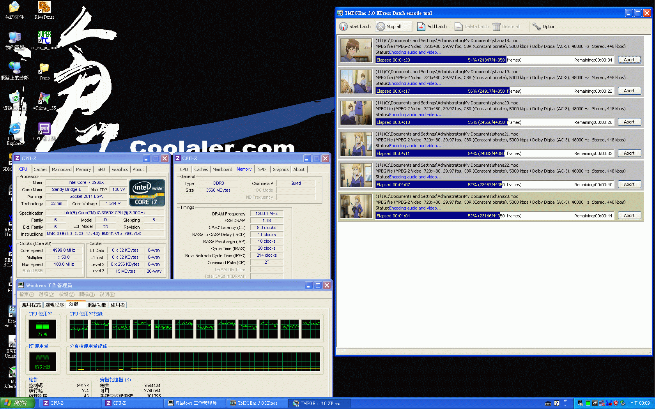Select the shana19.mpg video thumbnail
This screenshot has width=655, height=409.
(356, 81)
